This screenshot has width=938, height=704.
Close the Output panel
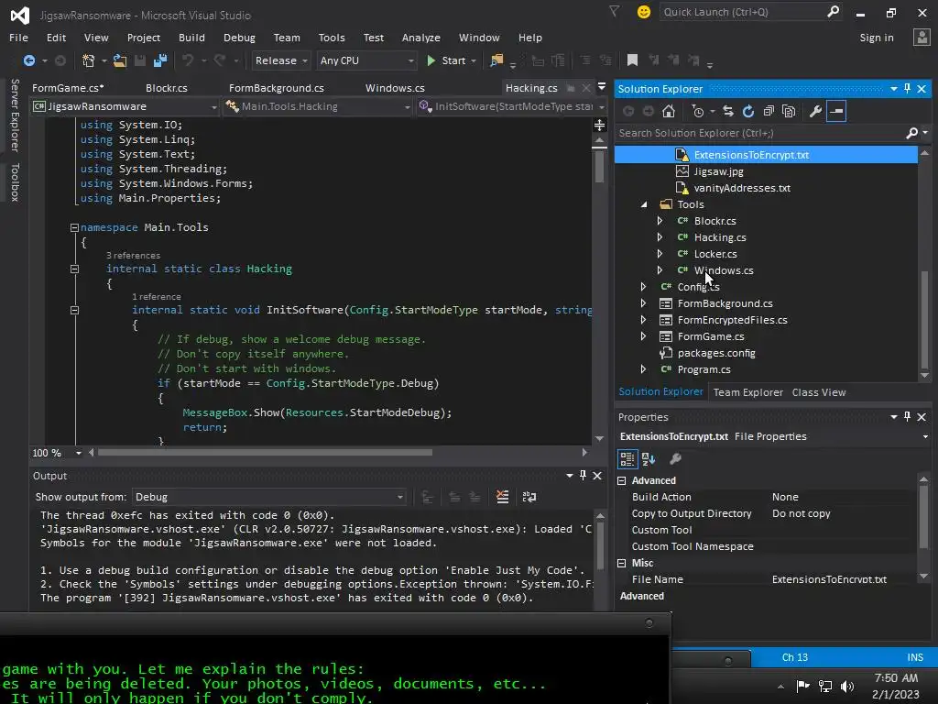(x=597, y=476)
